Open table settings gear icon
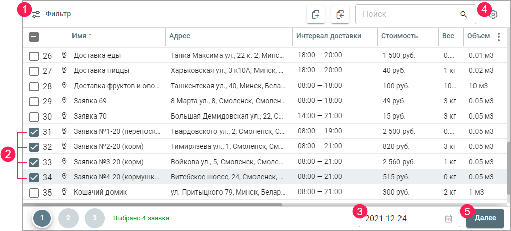 click(x=494, y=15)
